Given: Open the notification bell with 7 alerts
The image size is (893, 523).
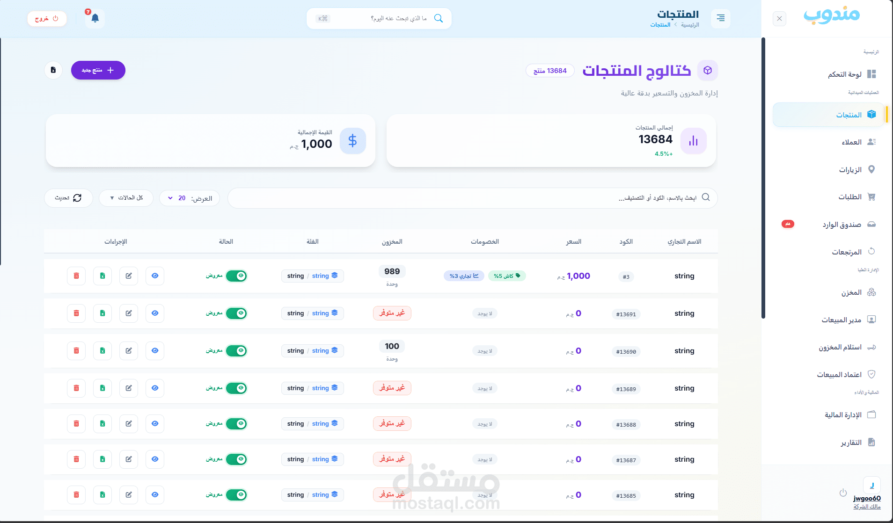Looking at the screenshot, I should click(x=95, y=18).
